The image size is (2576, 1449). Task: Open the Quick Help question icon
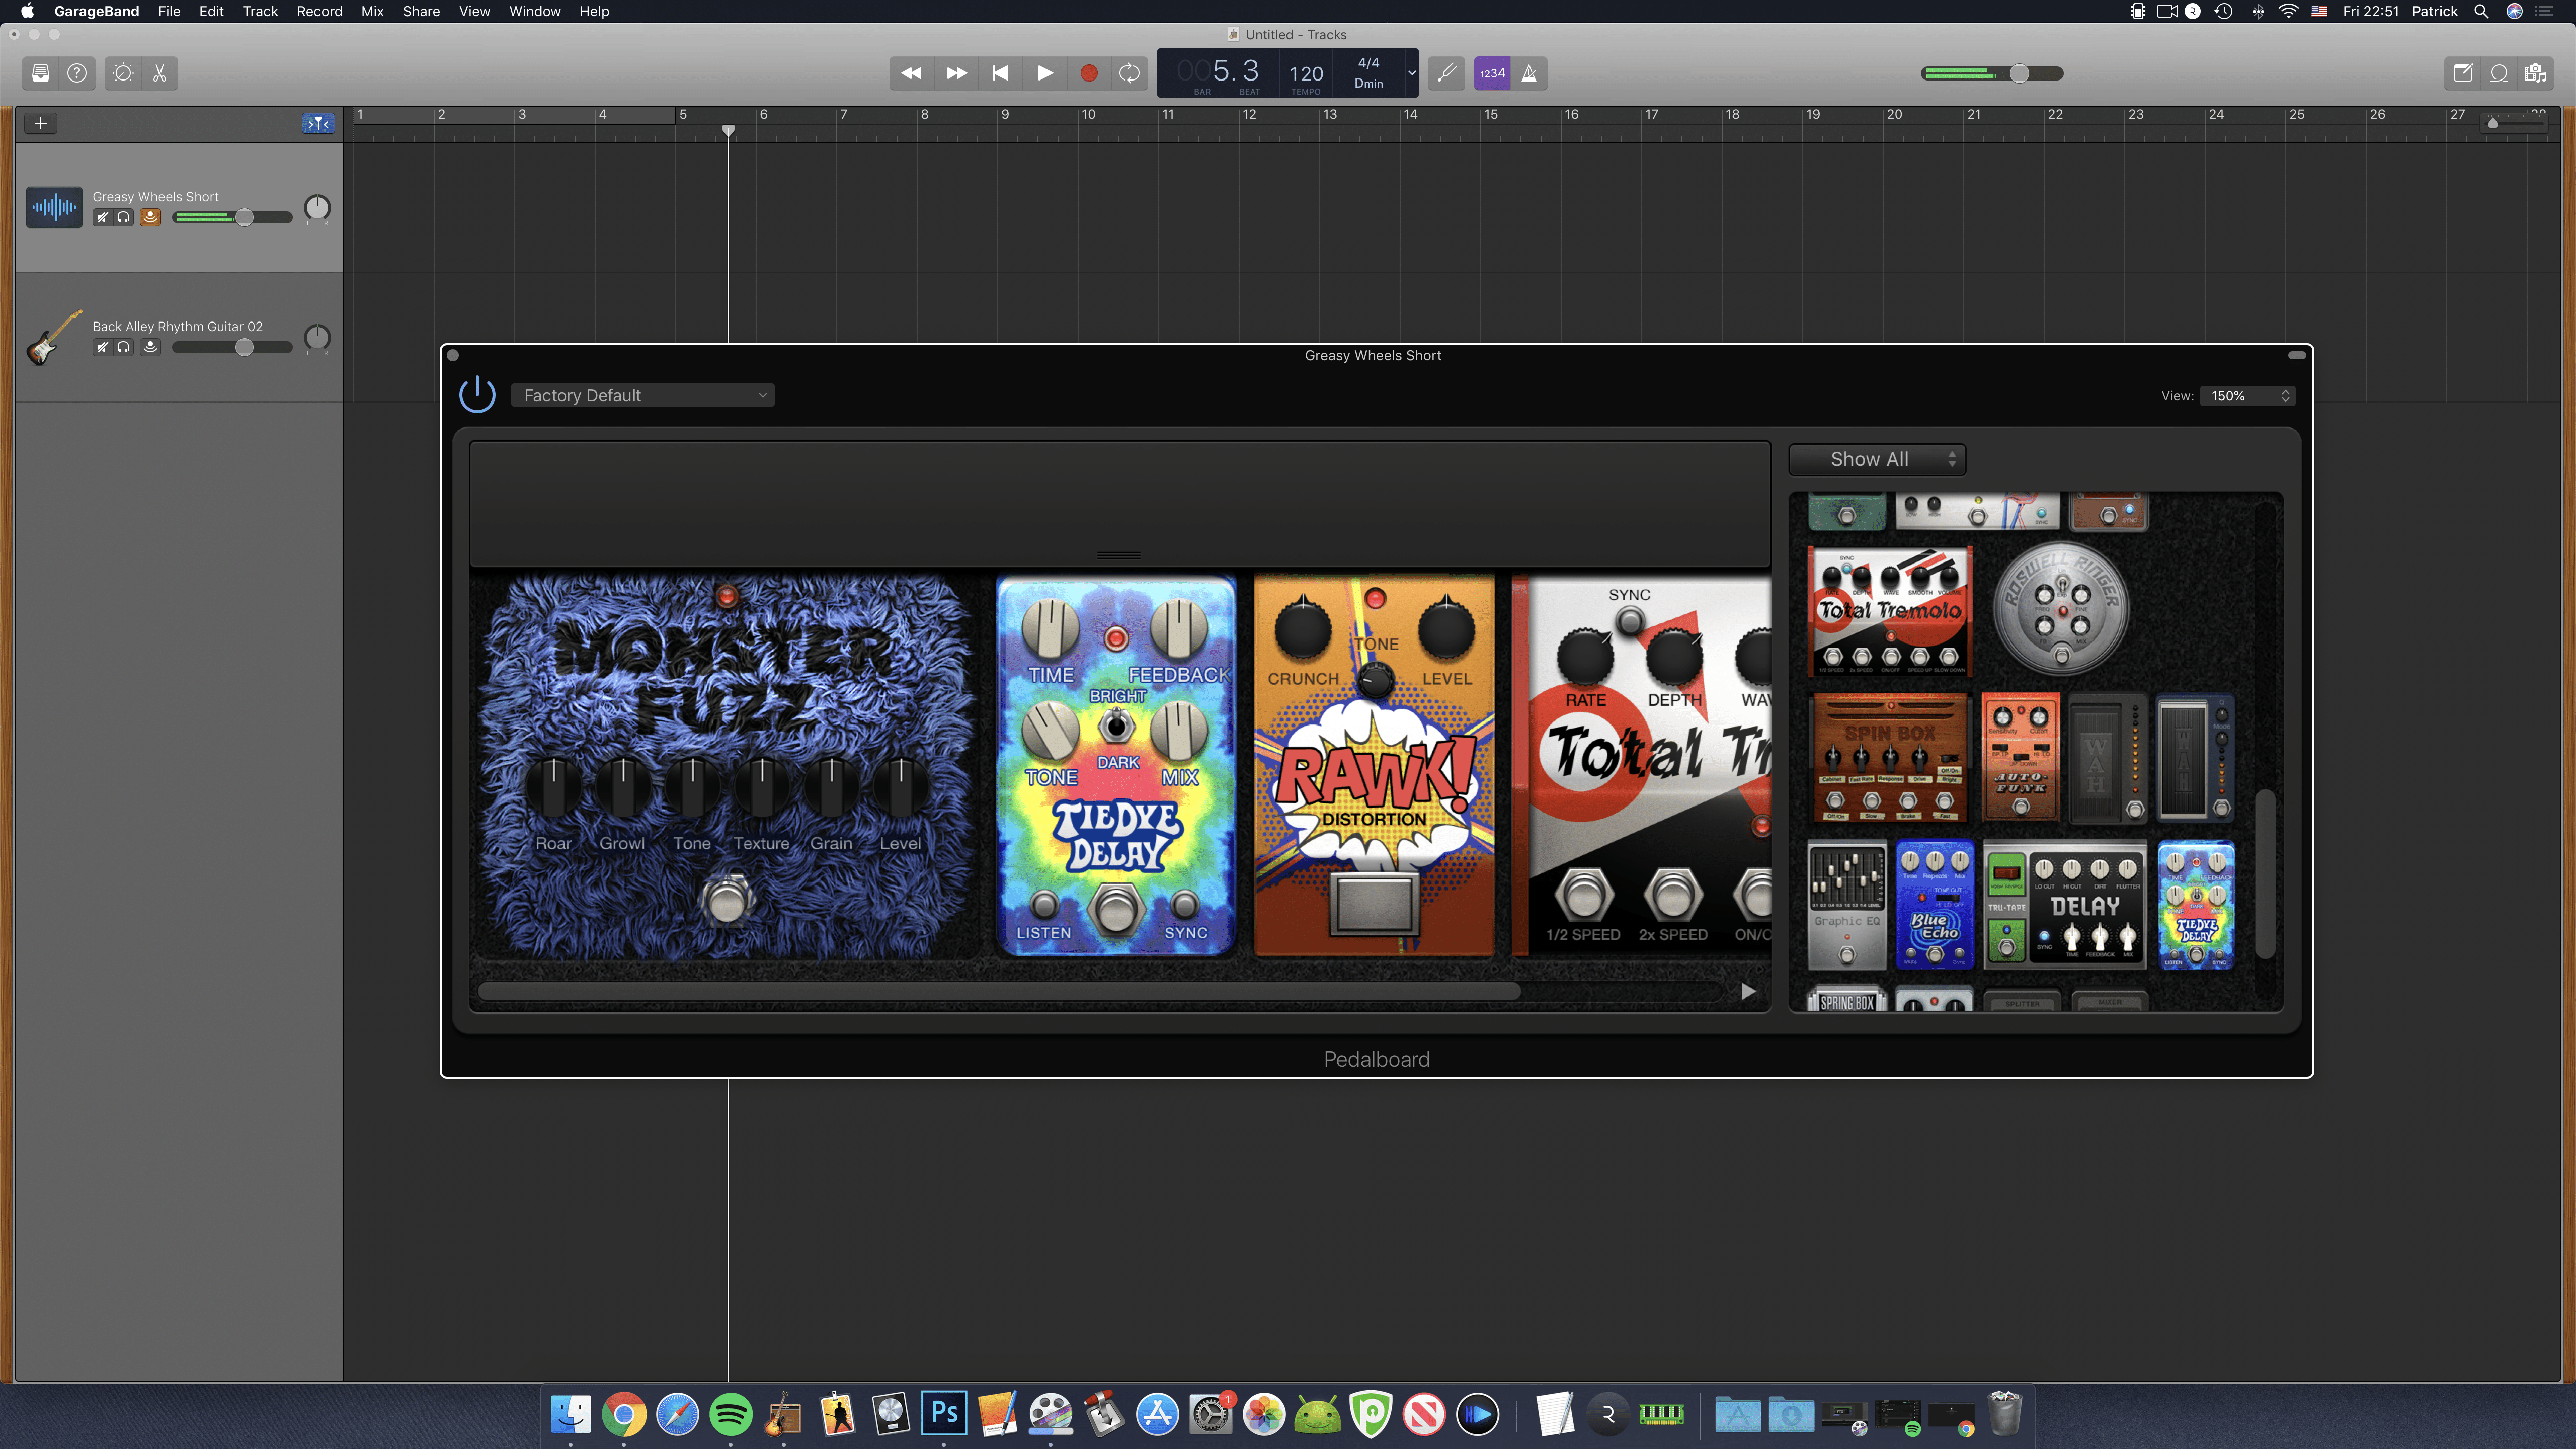click(77, 73)
